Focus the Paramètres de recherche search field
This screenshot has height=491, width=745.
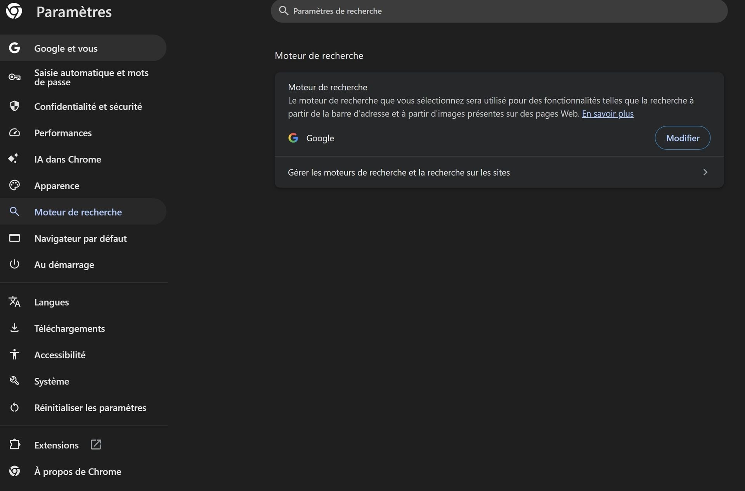point(499,11)
